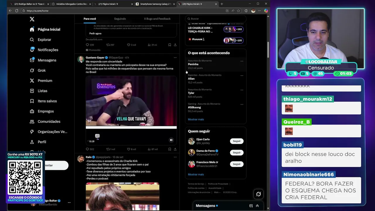Image resolution: width=375 pixels, height=211 pixels.
Task: Toggle sound on Gustavo Gayer's video
Action: click(171, 140)
